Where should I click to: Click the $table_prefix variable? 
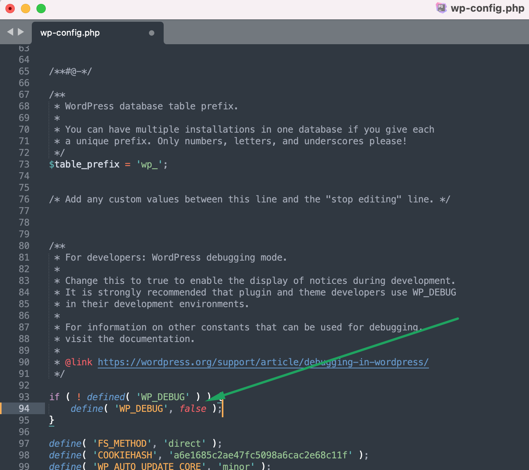coord(84,164)
